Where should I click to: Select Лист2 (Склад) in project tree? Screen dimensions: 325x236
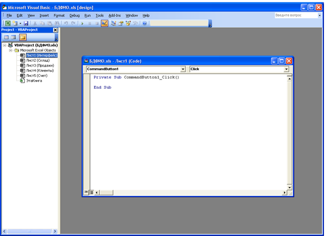38,60
